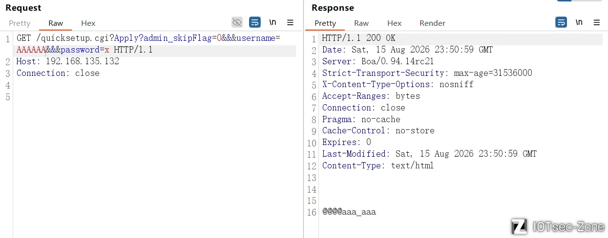Toggle the \n newline display in Response
Viewport: 608px width, 238px height.
tap(579, 22)
